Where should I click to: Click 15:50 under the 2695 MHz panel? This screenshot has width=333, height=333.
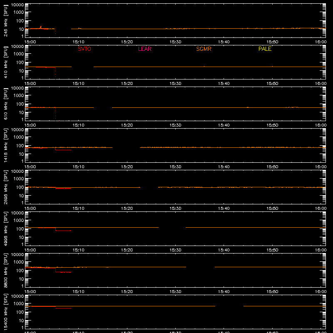pos(272,209)
